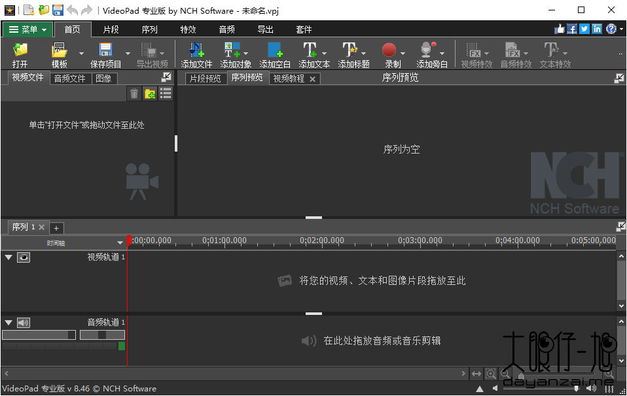Switch to the 音频 ribbon tab
Viewport: 627px width, 396px height.
(x=226, y=29)
